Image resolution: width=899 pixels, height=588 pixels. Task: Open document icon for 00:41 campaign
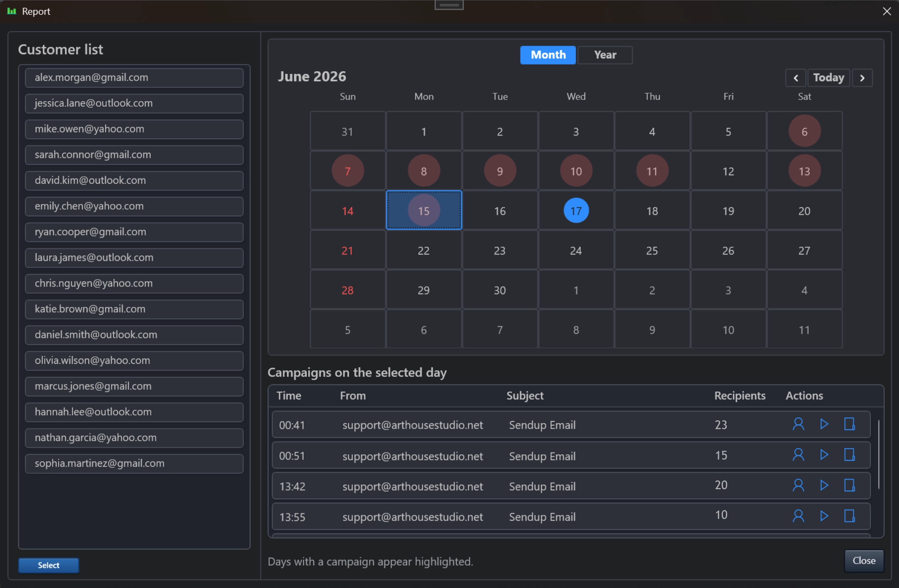click(x=850, y=424)
